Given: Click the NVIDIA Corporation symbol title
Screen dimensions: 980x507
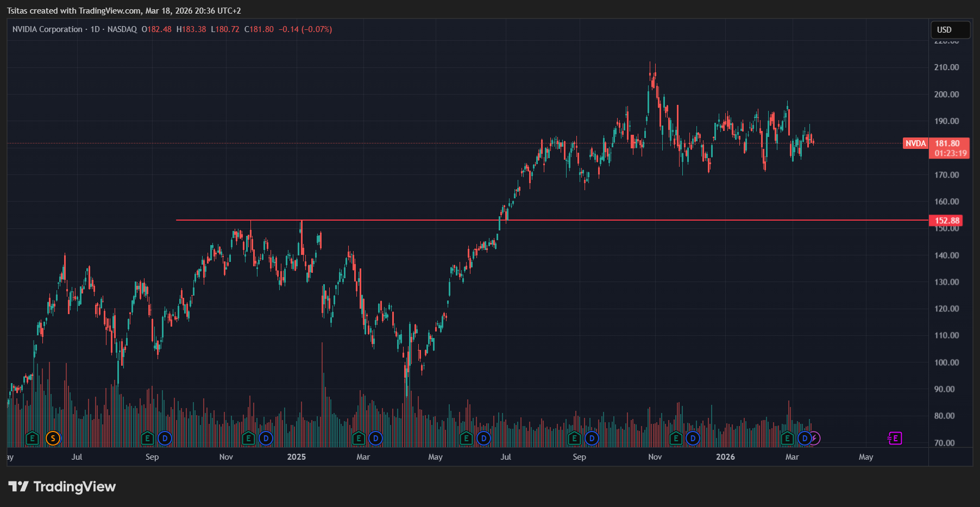Looking at the screenshot, I should (x=47, y=29).
